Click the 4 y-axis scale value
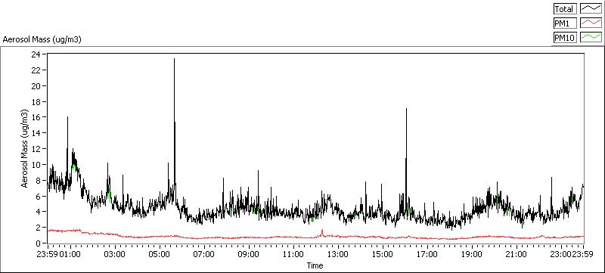Image resolution: width=605 pixels, height=273 pixels. [x=39, y=212]
